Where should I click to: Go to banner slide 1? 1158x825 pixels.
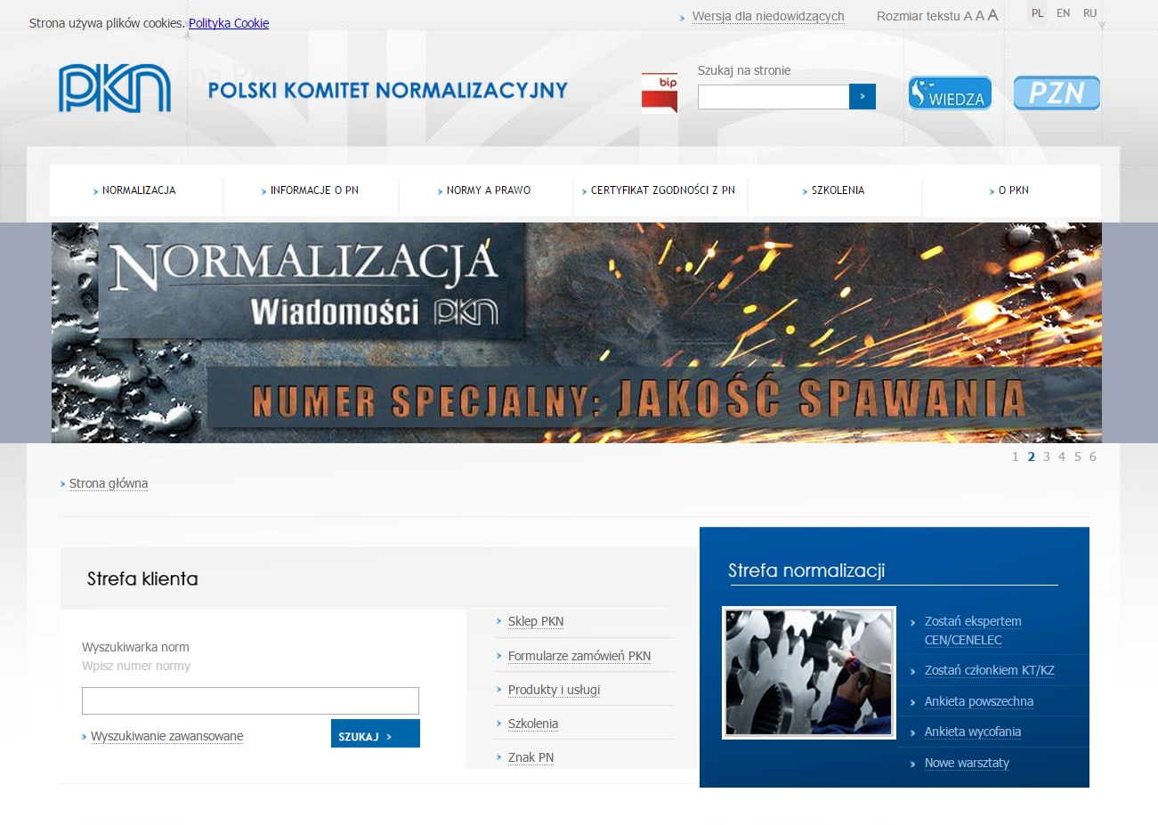click(x=1016, y=457)
